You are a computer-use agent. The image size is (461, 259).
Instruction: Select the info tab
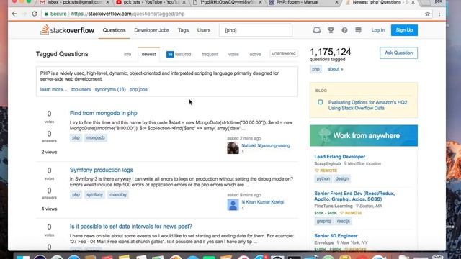click(x=127, y=55)
